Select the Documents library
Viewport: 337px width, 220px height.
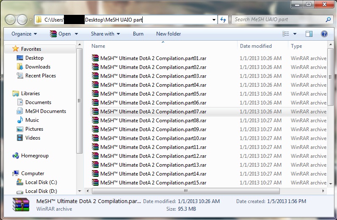pyautogui.click(x=38, y=102)
